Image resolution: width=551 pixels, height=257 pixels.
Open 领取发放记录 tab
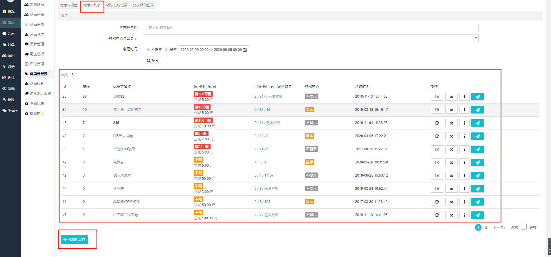(117, 5)
